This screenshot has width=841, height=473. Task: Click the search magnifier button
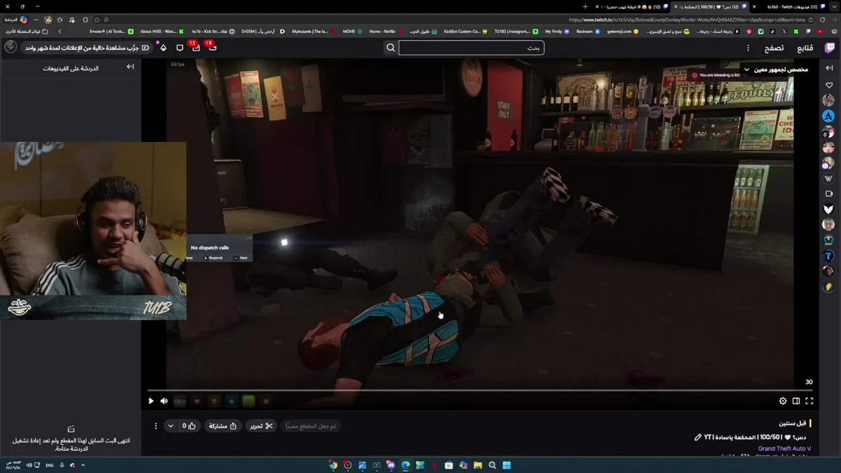coord(391,47)
